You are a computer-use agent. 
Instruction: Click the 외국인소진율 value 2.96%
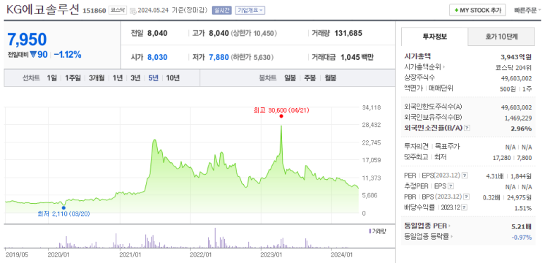point(521,128)
